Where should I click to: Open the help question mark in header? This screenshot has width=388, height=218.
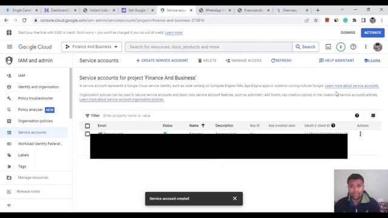[x=353, y=47]
